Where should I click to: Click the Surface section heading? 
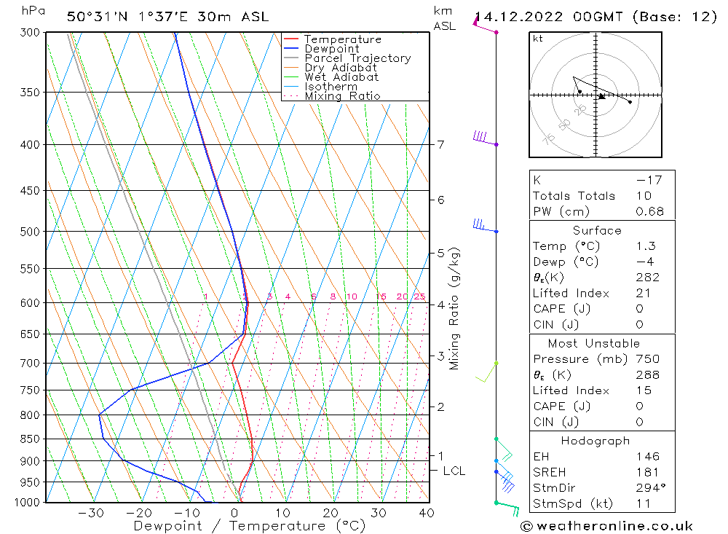[597, 230]
